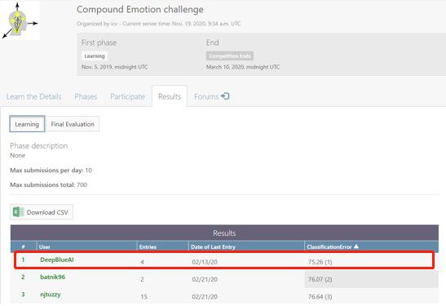Viewport: 446px width, 306px height.
Task: Download the results as CSV
Action: 42,212
